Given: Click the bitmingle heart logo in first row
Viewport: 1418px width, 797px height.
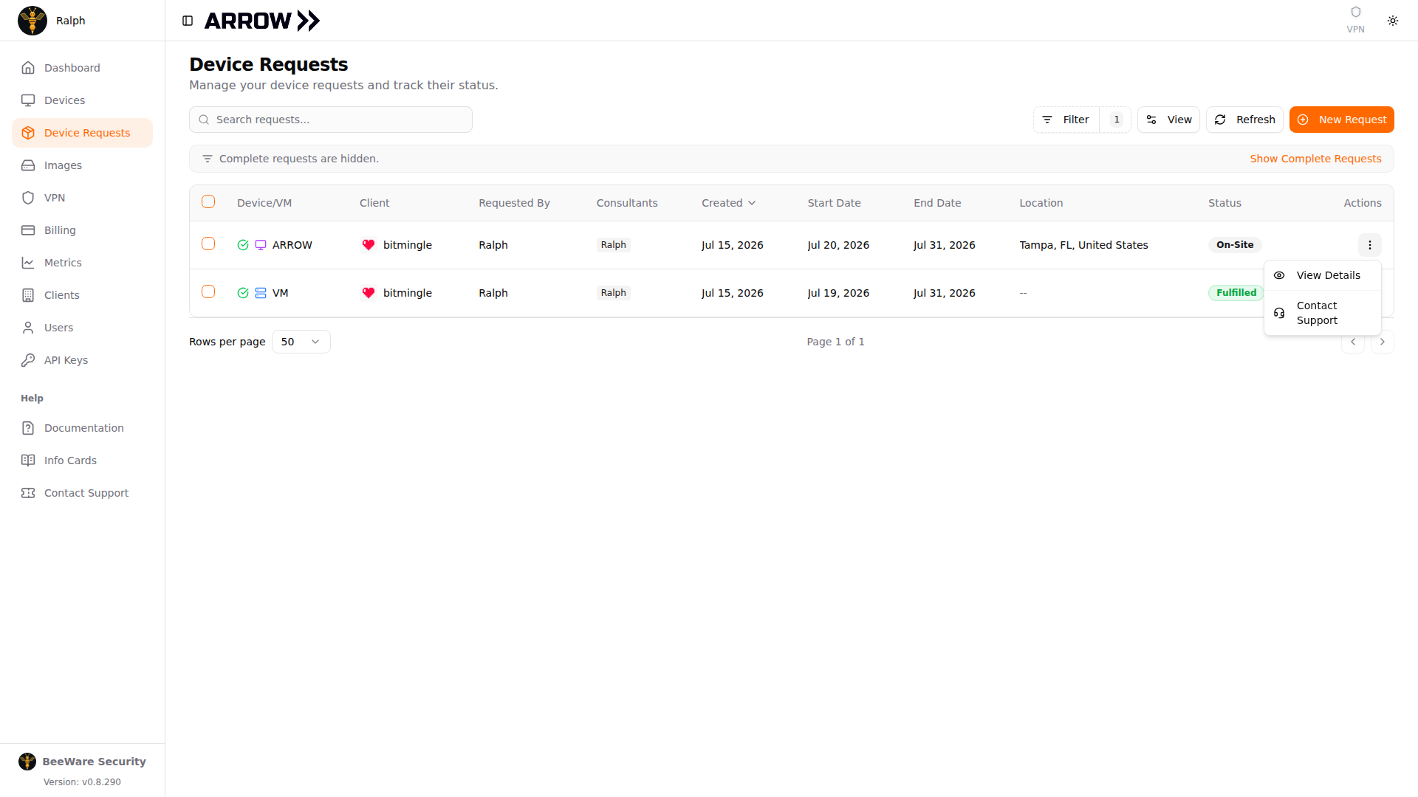Looking at the screenshot, I should [x=369, y=245].
